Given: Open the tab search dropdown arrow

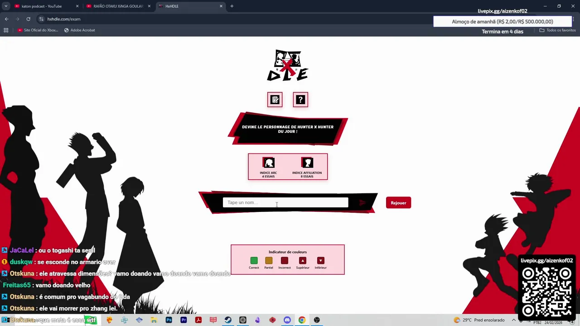Looking at the screenshot, I should (6, 6).
